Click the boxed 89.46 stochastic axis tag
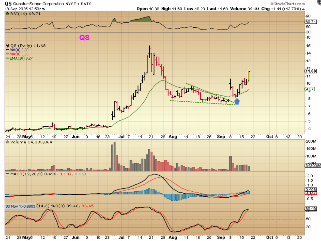The width and height of the screenshot is (321, 241). [x=310, y=209]
